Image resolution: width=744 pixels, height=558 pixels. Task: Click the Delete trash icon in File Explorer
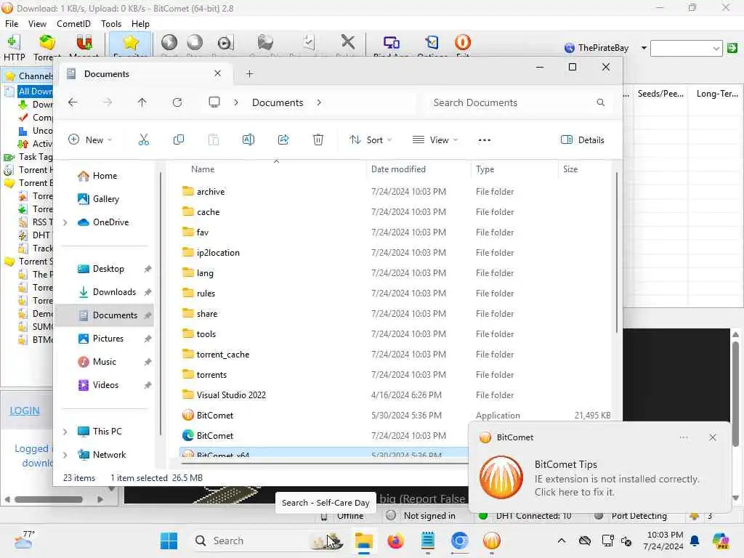pos(318,139)
